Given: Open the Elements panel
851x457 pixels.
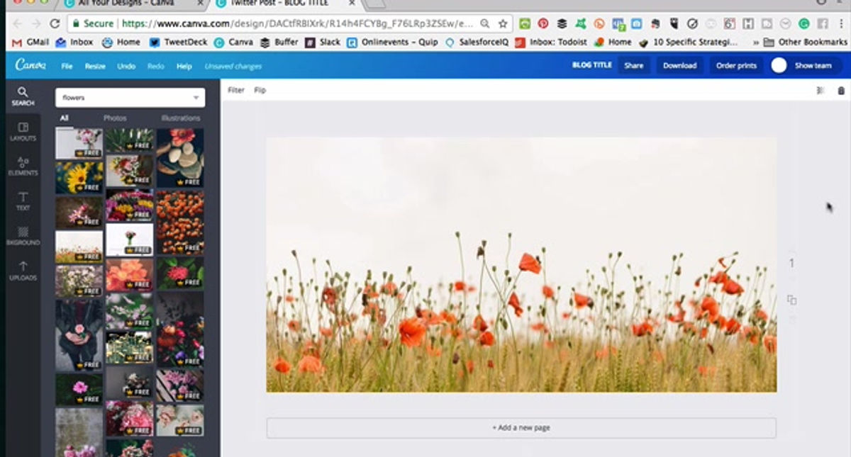Looking at the screenshot, I should (x=23, y=166).
